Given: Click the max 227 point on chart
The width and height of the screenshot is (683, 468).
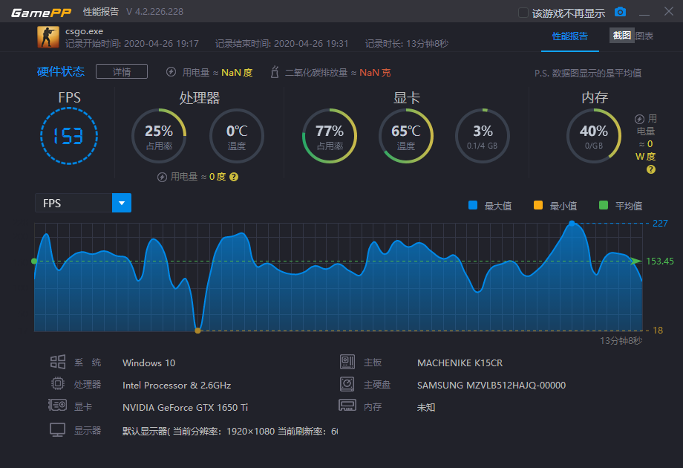Looking at the screenshot, I should [572, 223].
